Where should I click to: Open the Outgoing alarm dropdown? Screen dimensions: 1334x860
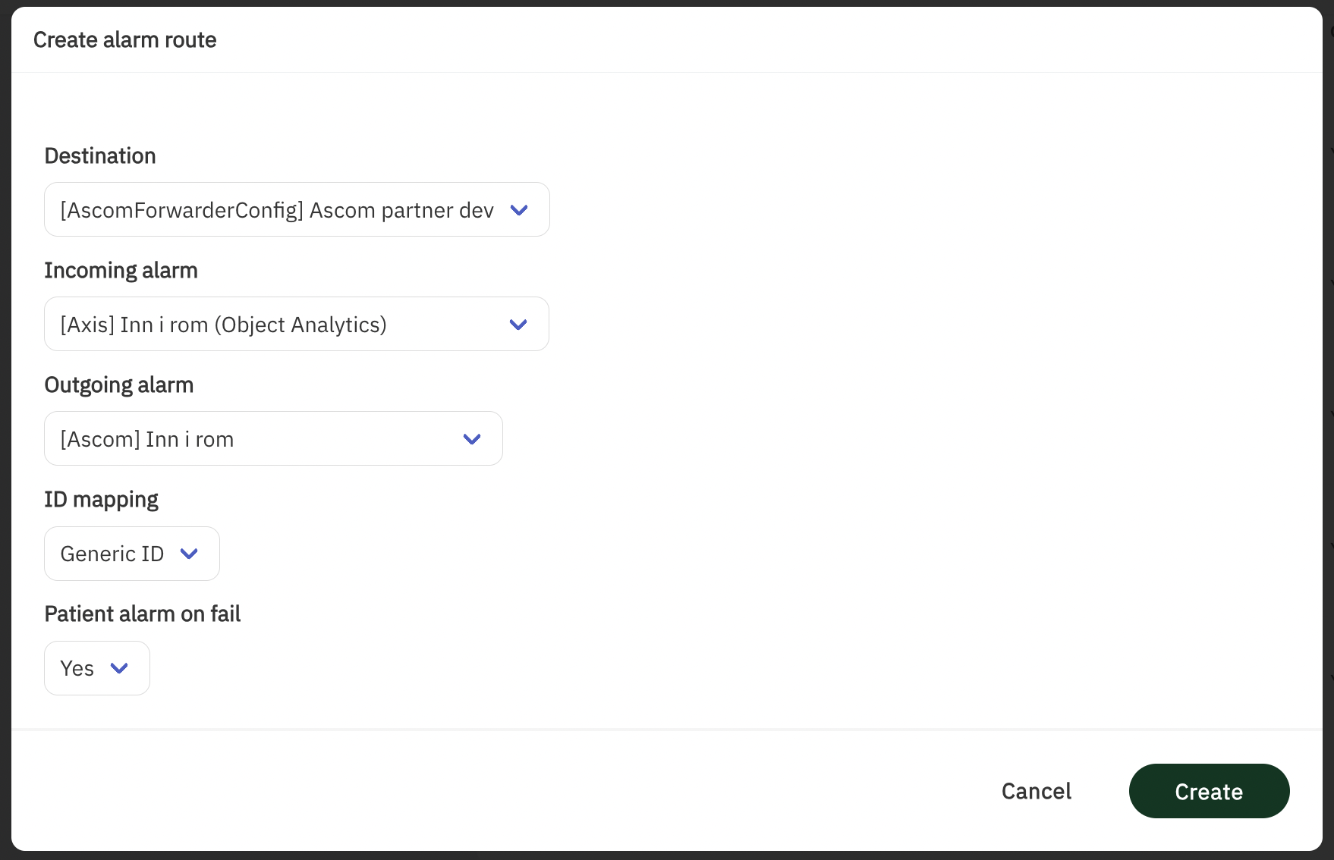pos(273,438)
